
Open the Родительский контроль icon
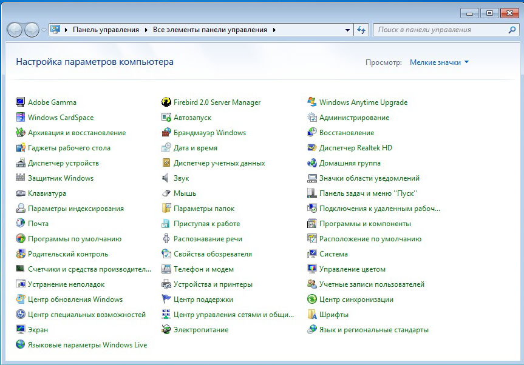coord(21,253)
